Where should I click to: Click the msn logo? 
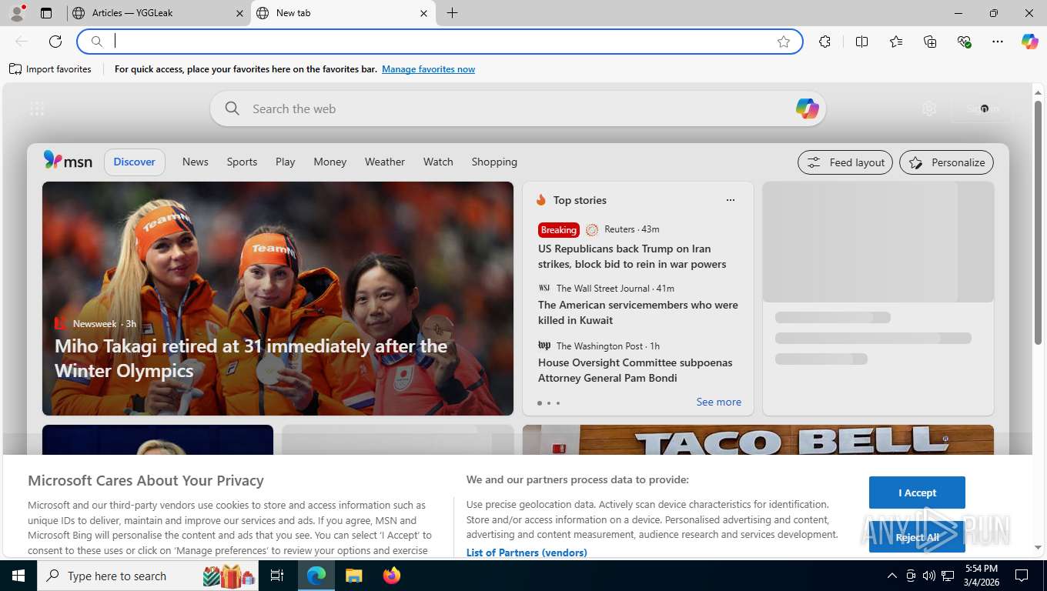[x=68, y=161]
